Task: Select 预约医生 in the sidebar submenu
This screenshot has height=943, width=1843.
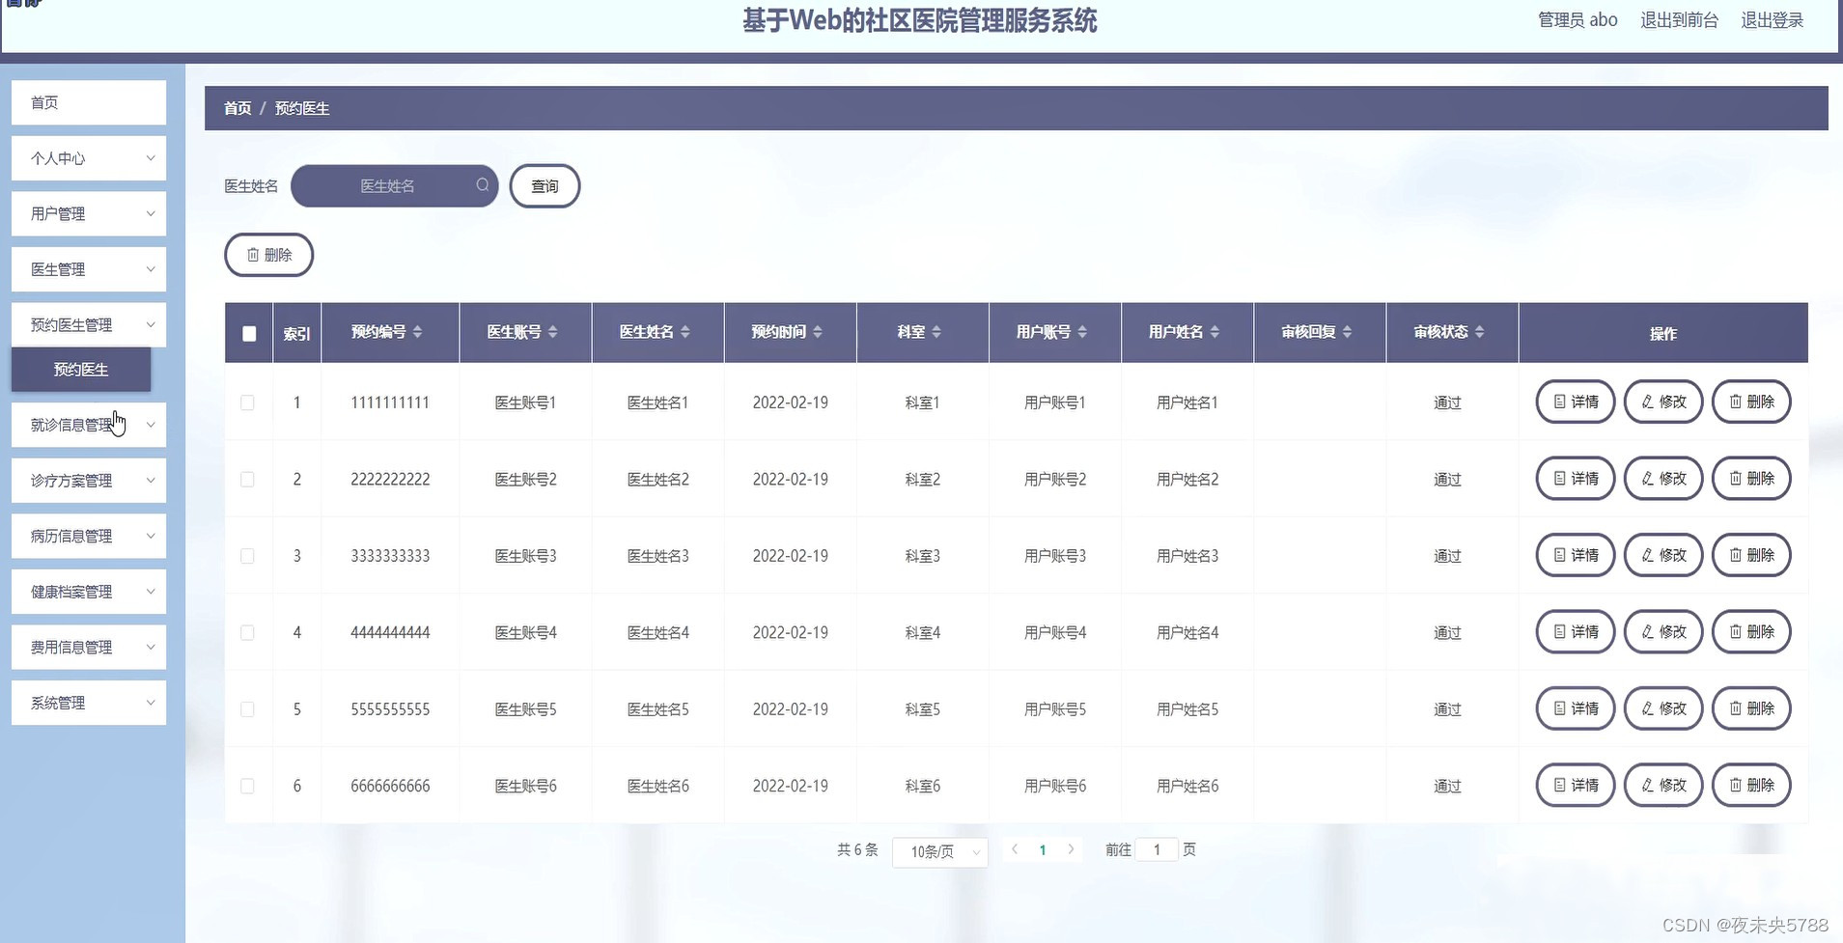Action: click(x=81, y=369)
